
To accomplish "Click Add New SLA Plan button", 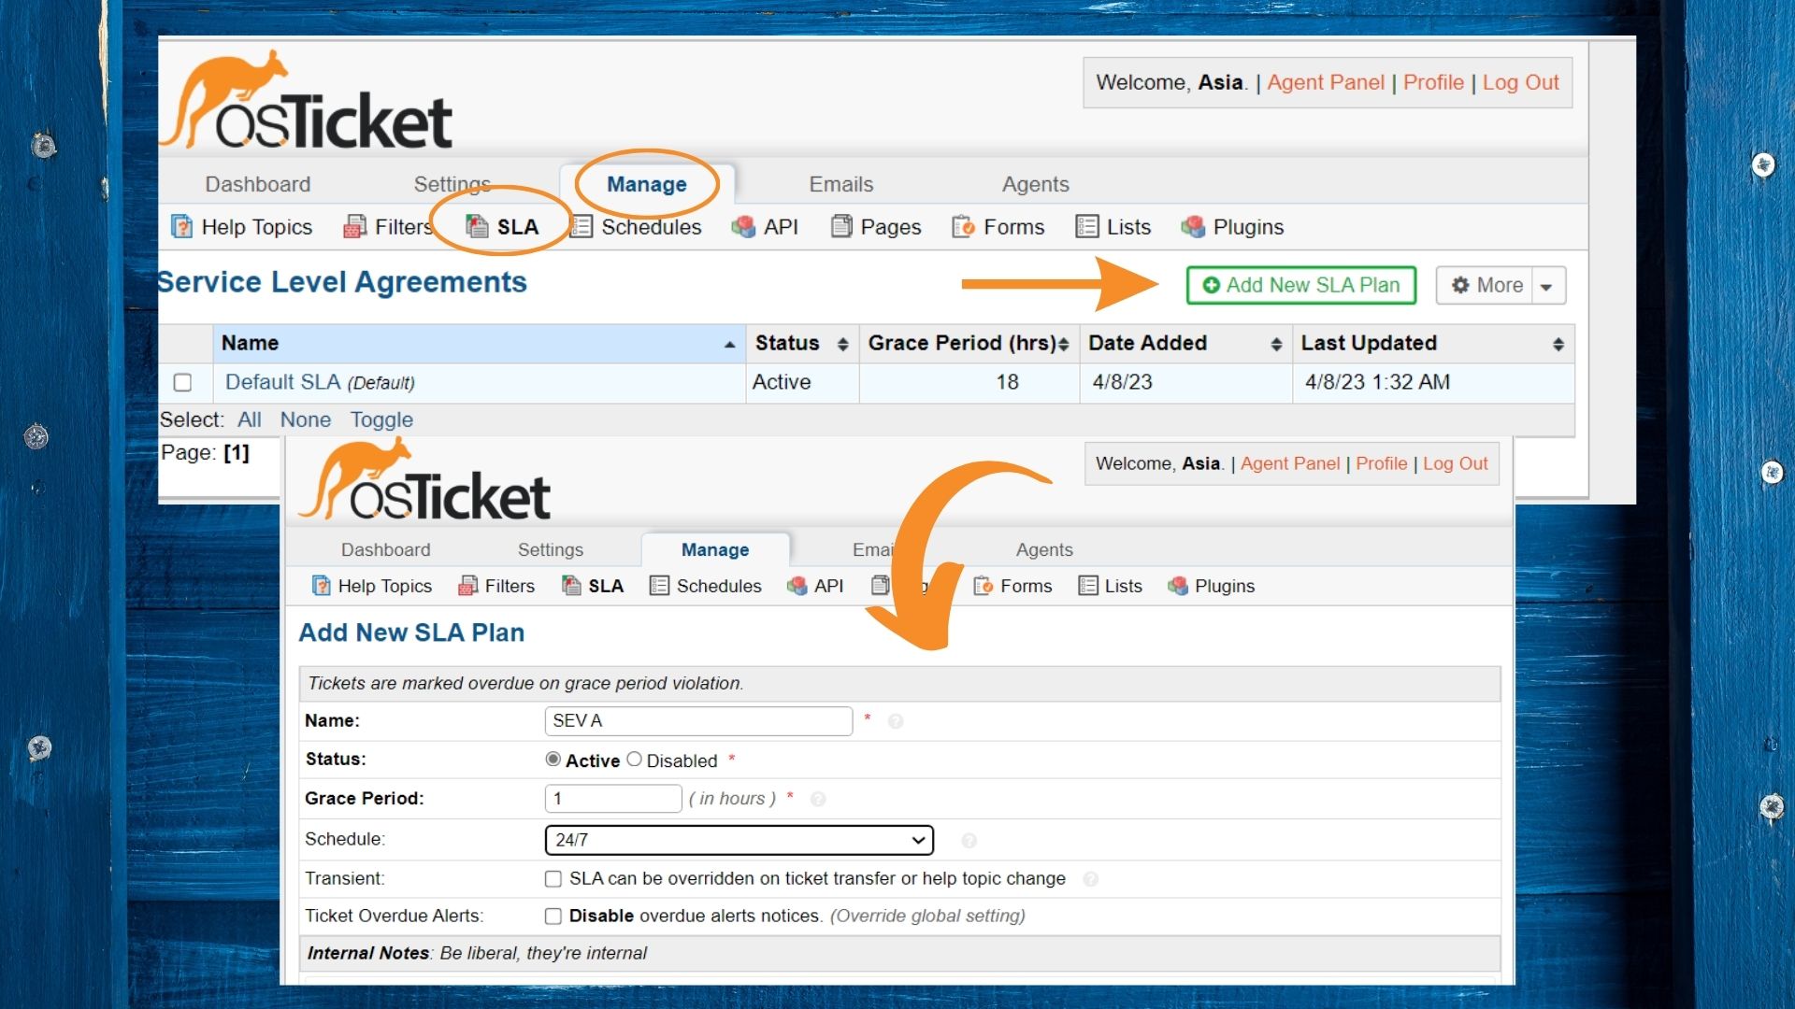I will pos(1300,285).
